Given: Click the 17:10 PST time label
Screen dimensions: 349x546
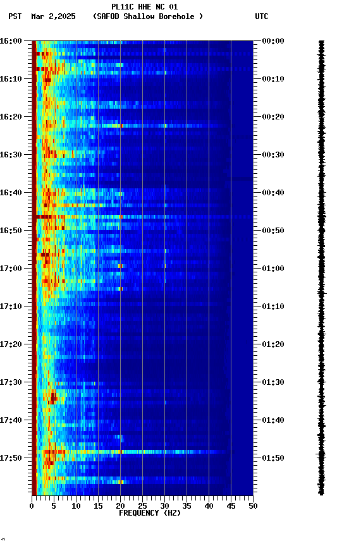Looking at the screenshot, I should pos(11,306).
